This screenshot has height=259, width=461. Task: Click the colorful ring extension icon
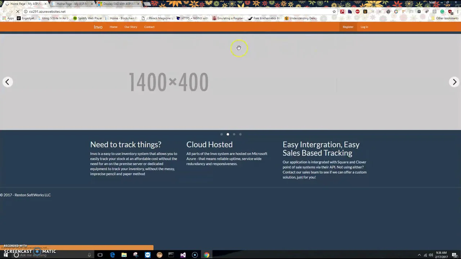pyautogui.click(x=396, y=12)
